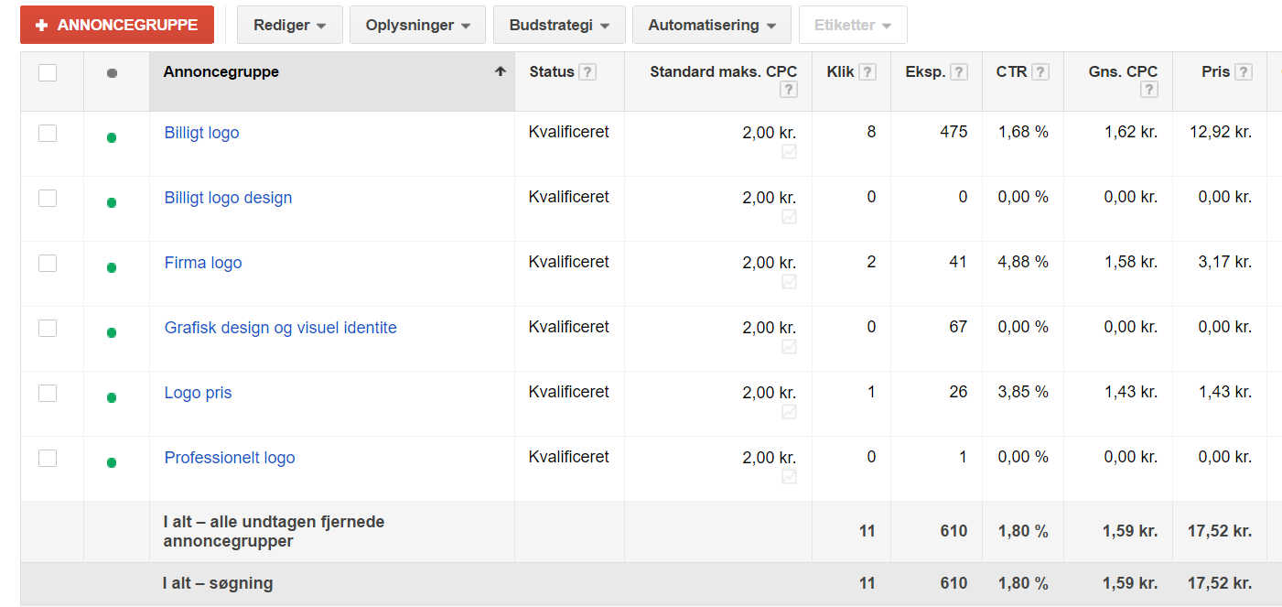The width and height of the screenshot is (1282, 607).
Task: Click the I alt – søgning total row label
Action: click(x=218, y=583)
